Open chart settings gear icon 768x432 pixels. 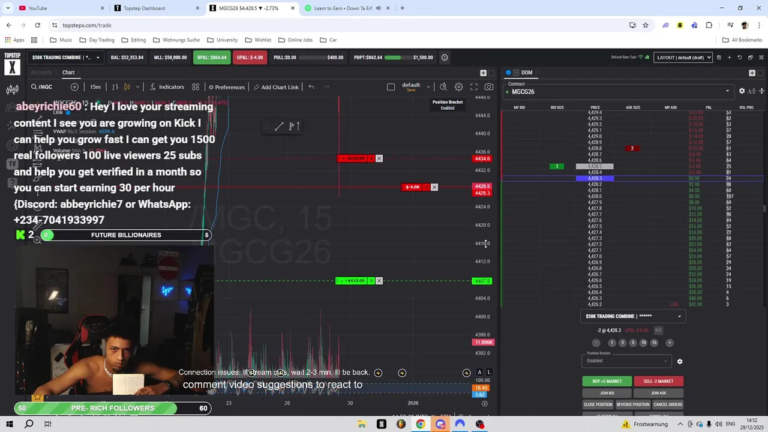click(458, 87)
